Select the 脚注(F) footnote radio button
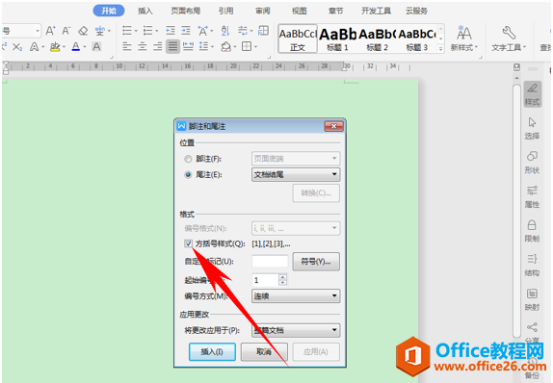 (188, 159)
